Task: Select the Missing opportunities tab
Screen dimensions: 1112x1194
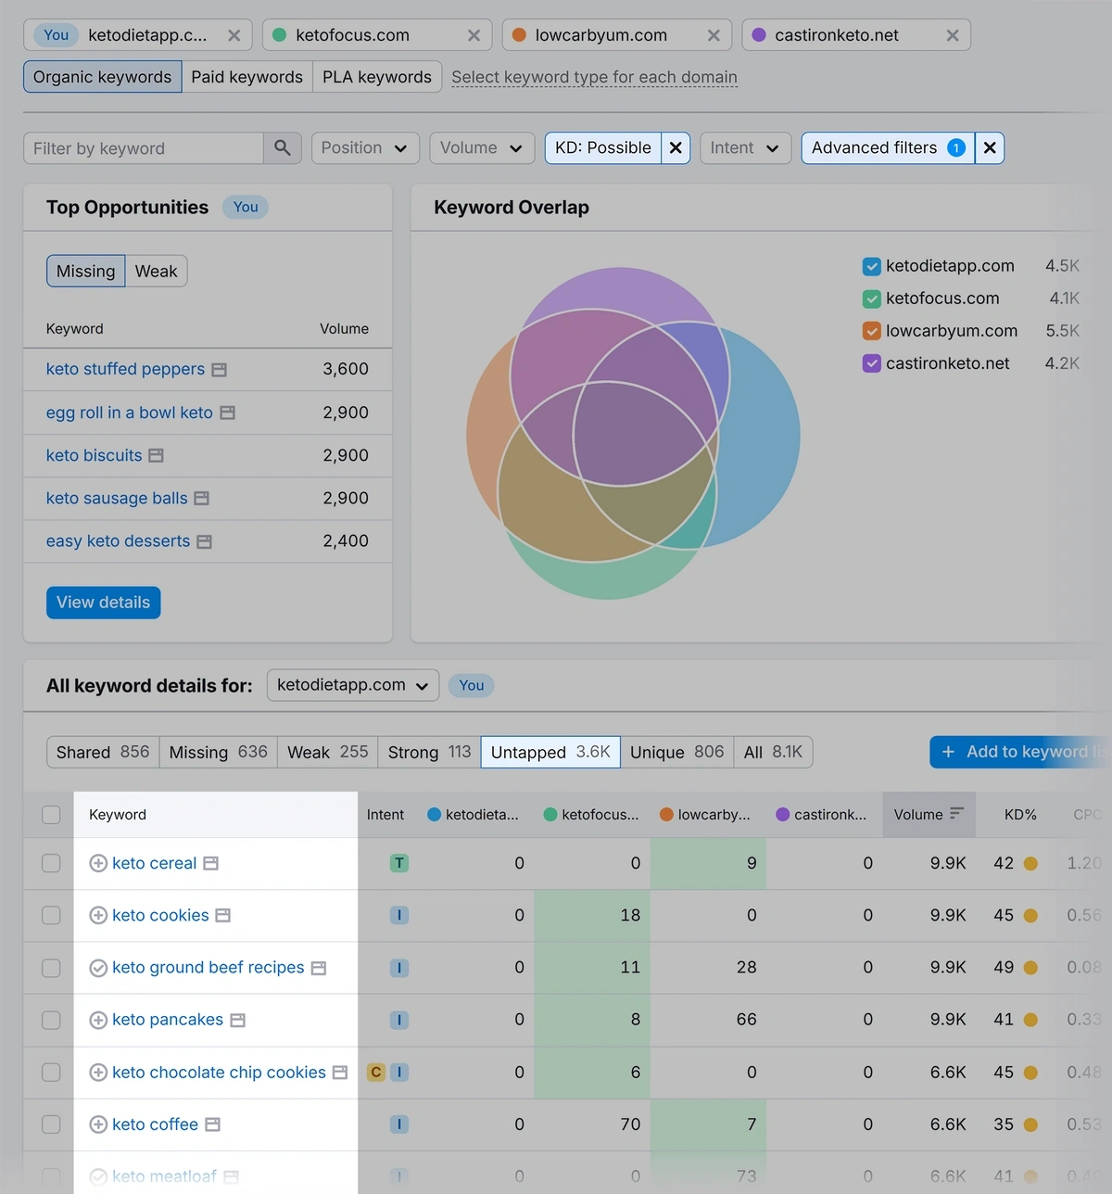Action: 85,272
